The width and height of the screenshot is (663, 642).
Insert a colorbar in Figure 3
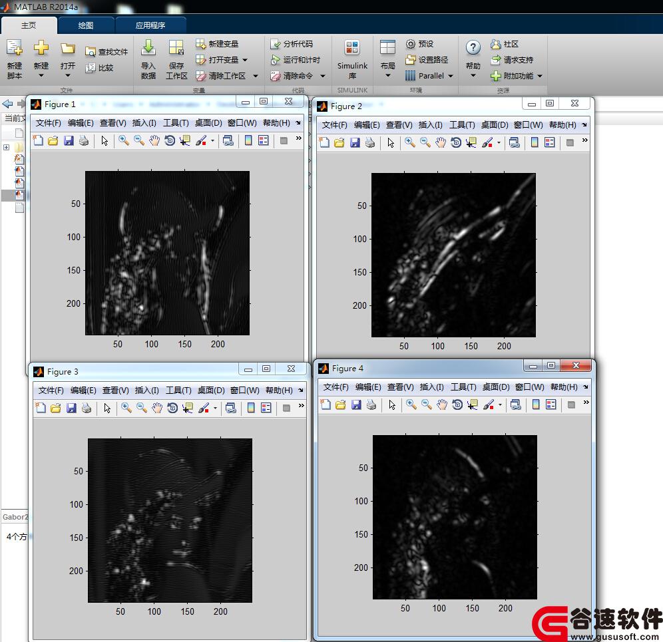[x=251, y=407]
